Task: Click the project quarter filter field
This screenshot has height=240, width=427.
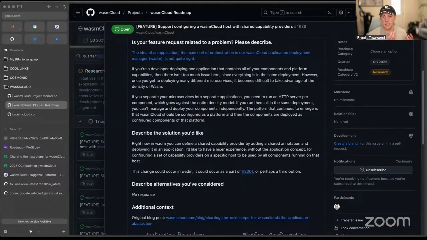Action: pyautogui.click(x=90, y=56)
